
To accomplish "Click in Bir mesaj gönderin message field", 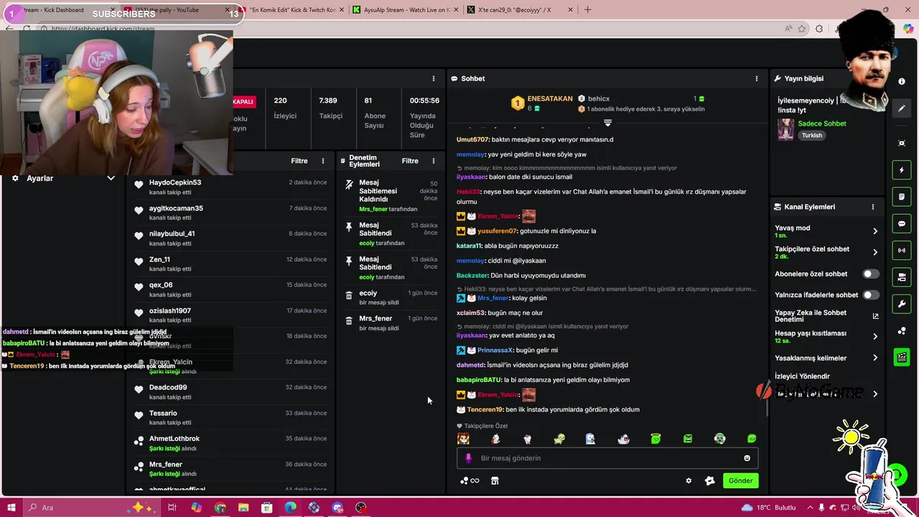I will pos(607,458).
